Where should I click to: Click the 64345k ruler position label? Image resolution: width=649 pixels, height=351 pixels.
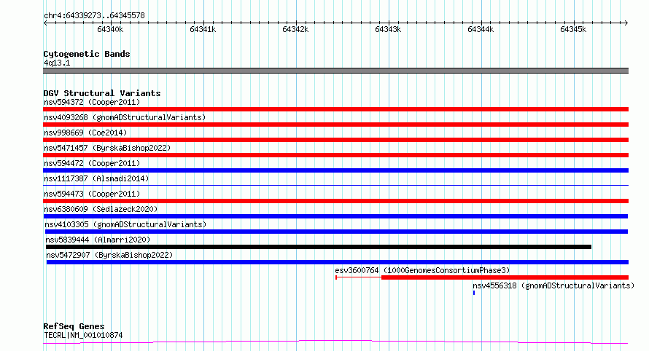[x=573, y=29]
